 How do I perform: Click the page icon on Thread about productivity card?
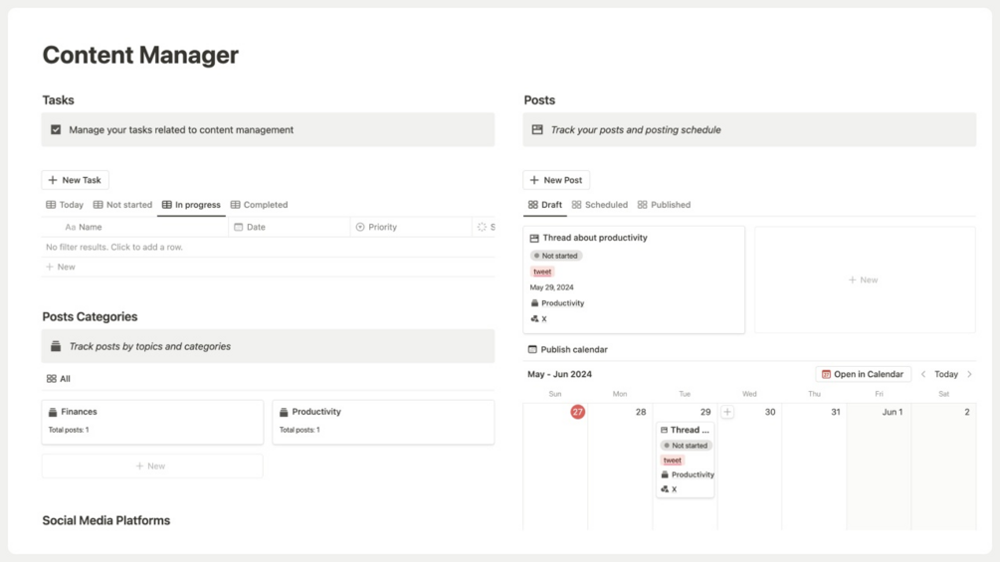pyautogui.click(x=534, y=239)
